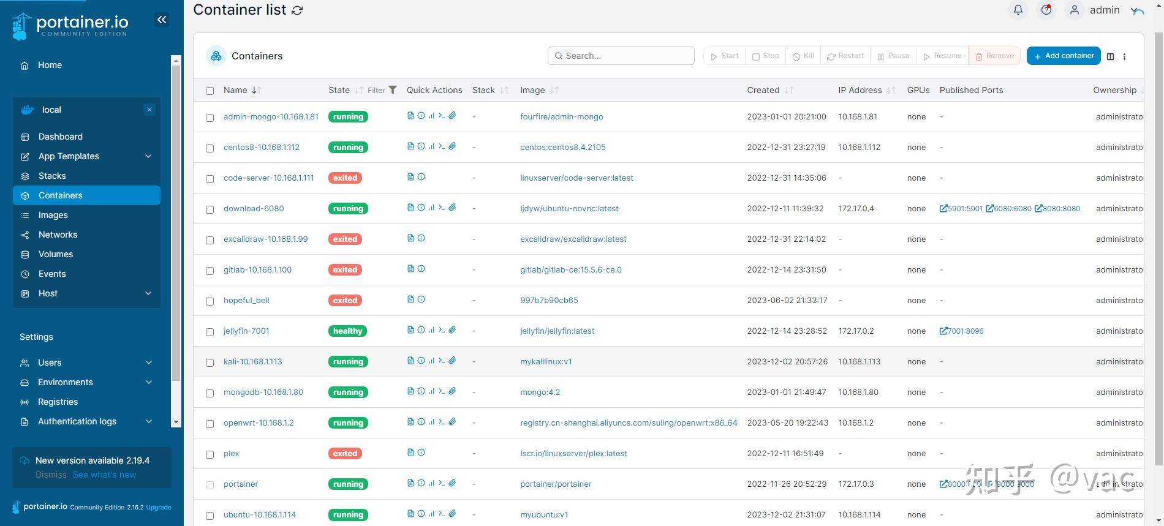This screenshot has height=526, width=1164.
Task: Go to Home in sidebar
Action: [x=50, y=65]
